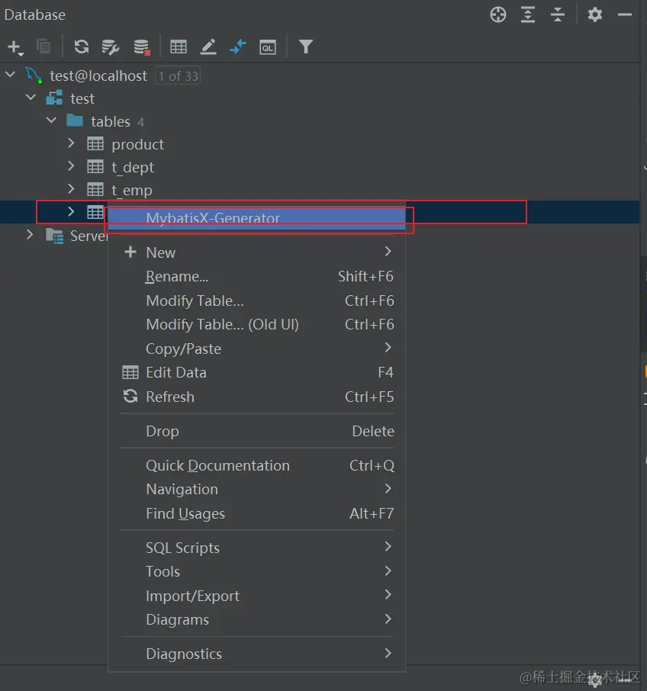Click the Database panel title
This screenshot has width=647, height=691.
[35, 15]
